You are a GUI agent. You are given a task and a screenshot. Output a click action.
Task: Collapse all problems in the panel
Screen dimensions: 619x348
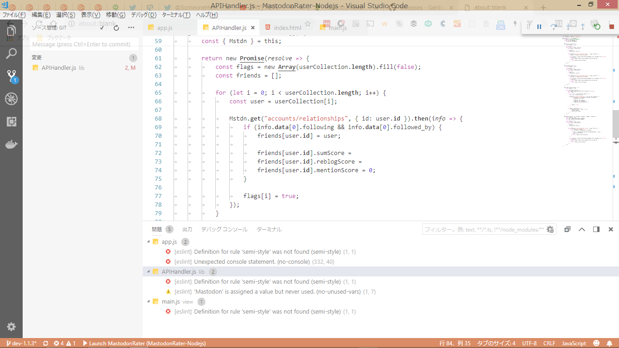(x=567, y=229)
